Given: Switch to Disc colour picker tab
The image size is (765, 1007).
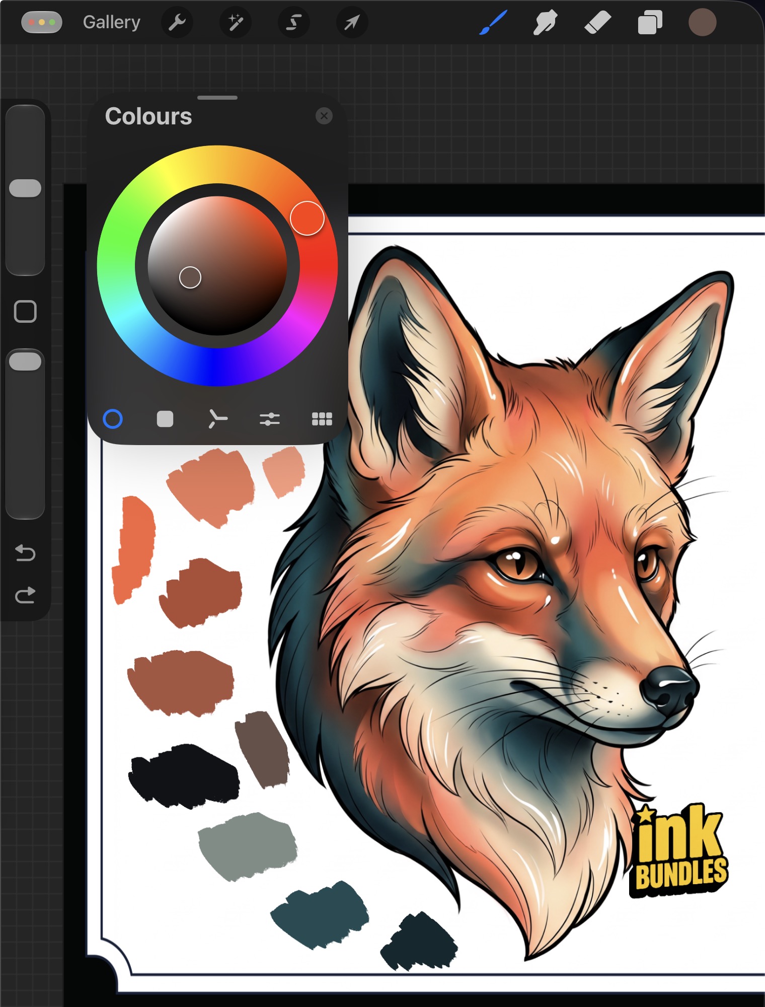Looking at the screenshot, I should [x=113, y=419].
